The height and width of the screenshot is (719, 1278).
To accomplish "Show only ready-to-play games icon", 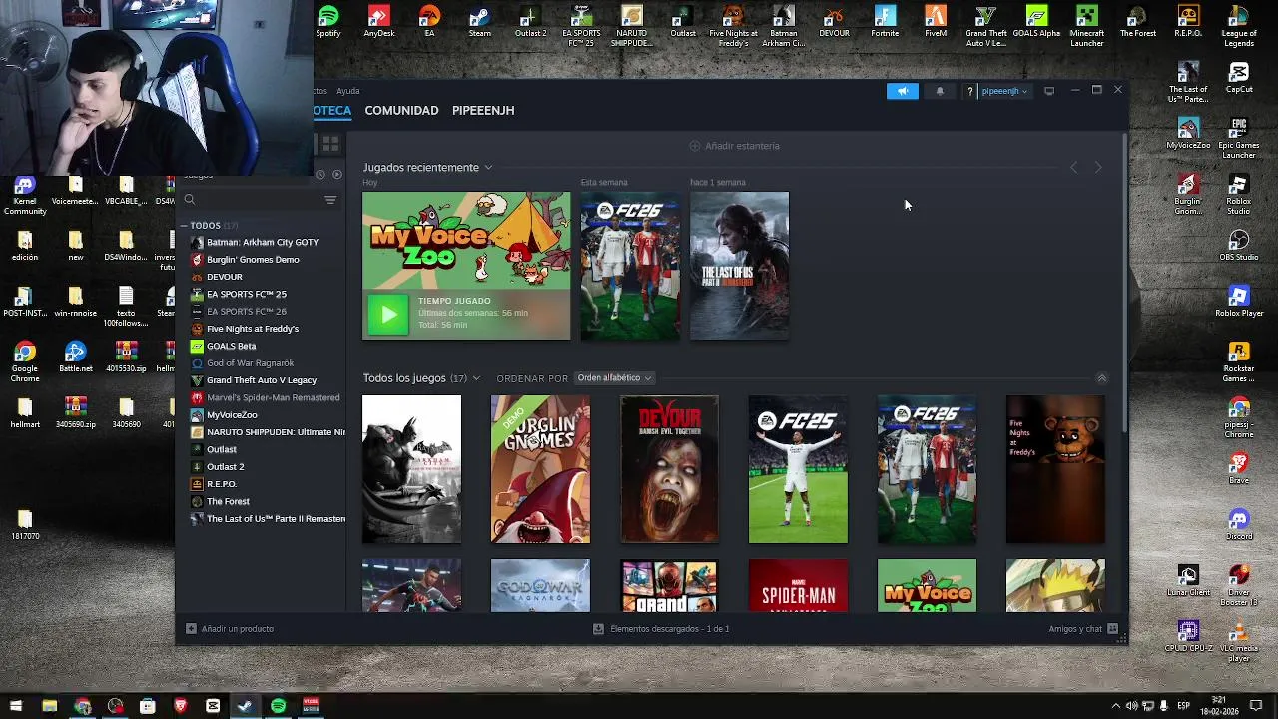I will pyautogui.click(x=337, y=174).
